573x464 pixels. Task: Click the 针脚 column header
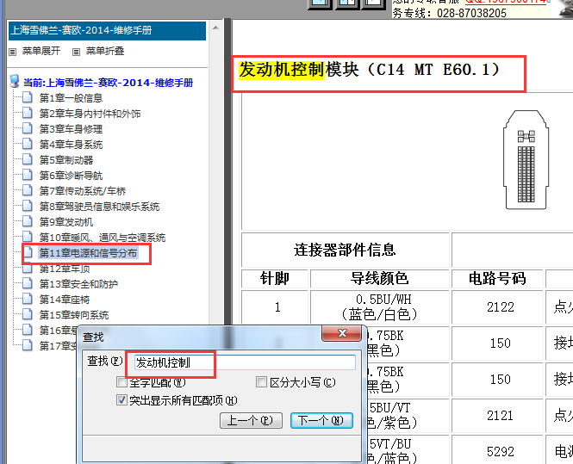[275, 279]
